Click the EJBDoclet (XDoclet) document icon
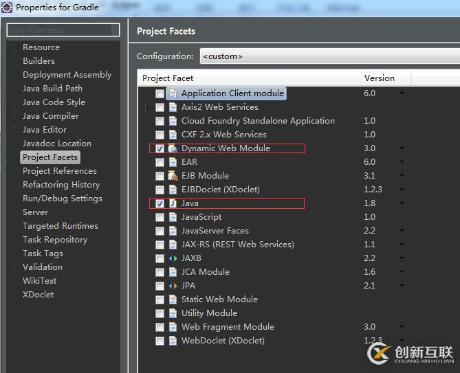The image size is (460, 373). (173, 190)
